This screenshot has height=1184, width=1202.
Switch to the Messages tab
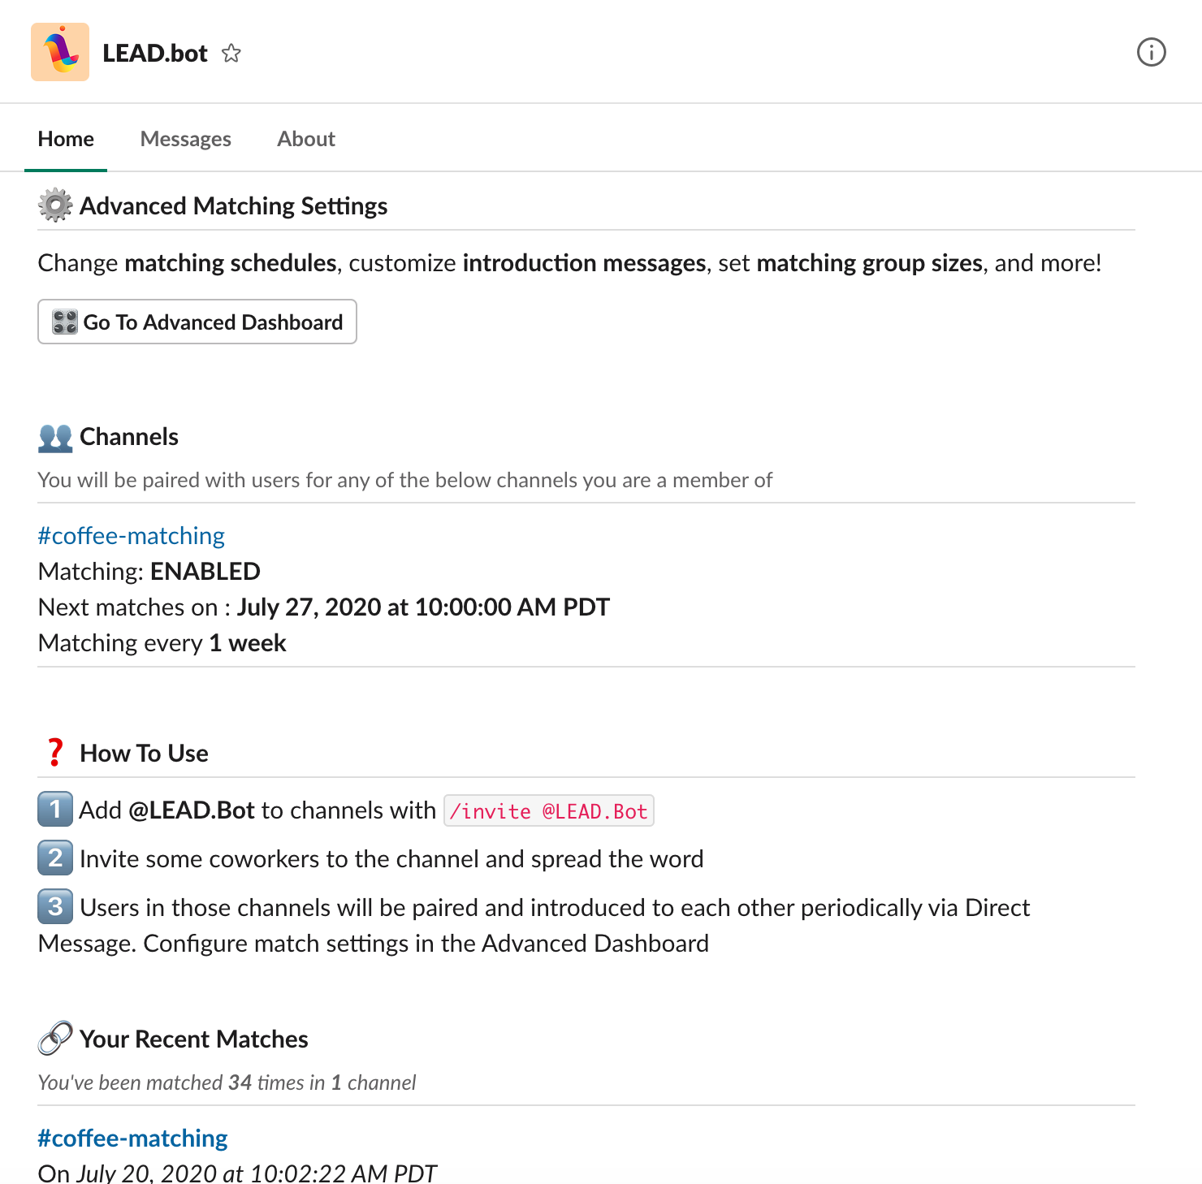pyautogui.click(x=185, y=138)
